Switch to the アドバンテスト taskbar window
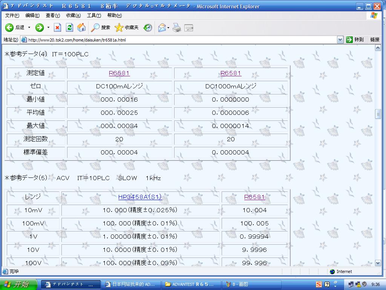386x290 pixels. [x=70, y=284]
